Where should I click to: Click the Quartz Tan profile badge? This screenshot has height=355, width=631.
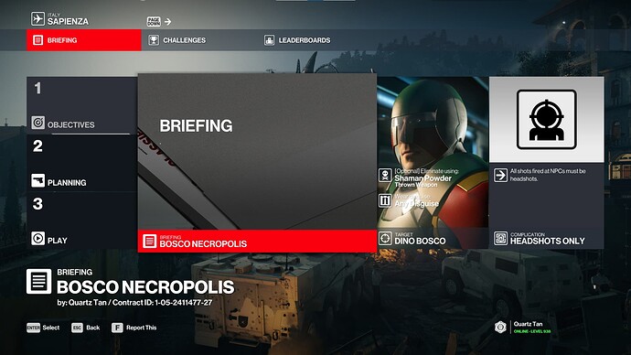tap(500, 327)
